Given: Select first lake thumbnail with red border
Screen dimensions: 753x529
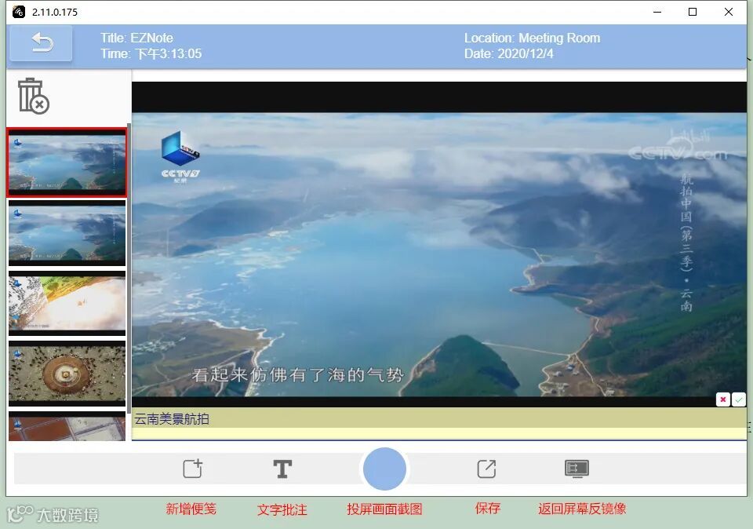Looking at the screenshot, I should (67, 162).
